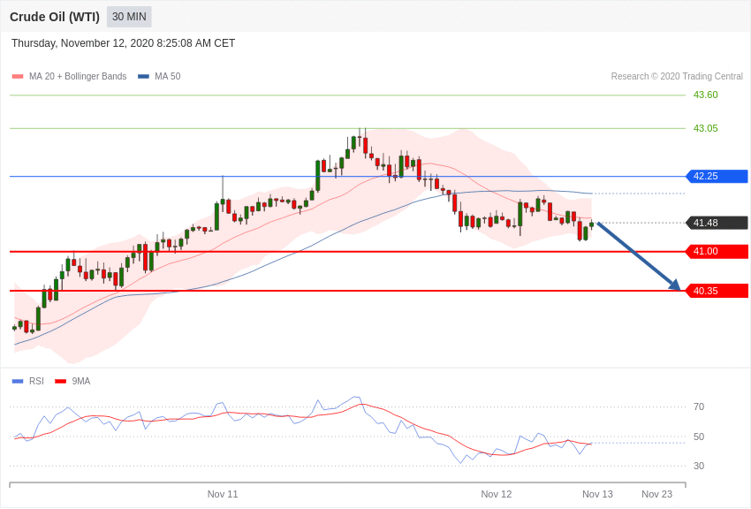Select the 43.60 resistance level label

tap(706, 95)
